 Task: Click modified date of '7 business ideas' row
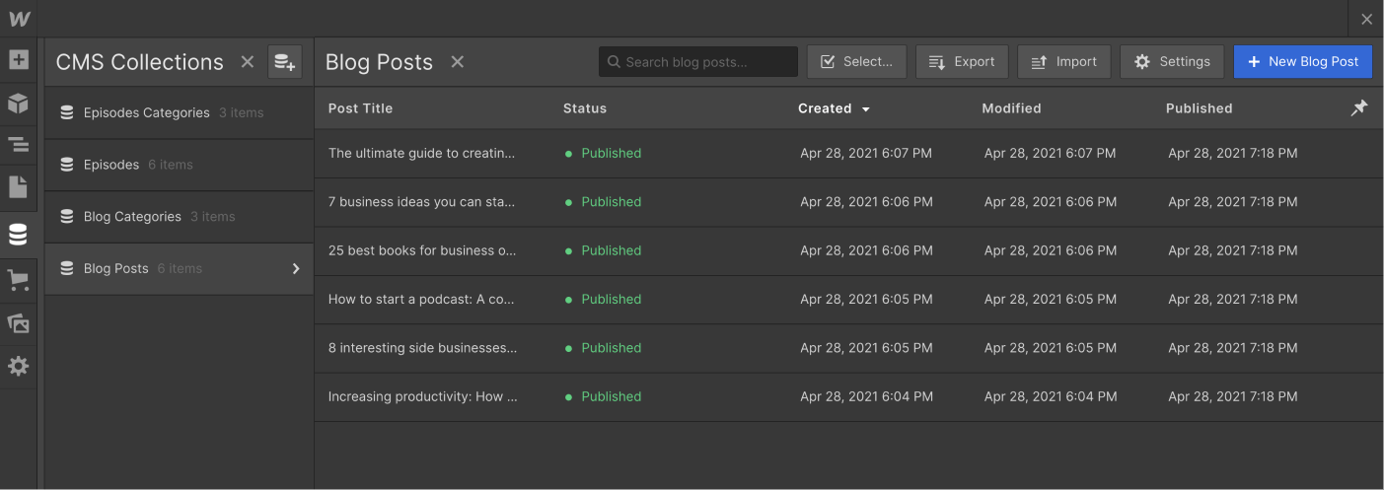[x=1051, y=201]
